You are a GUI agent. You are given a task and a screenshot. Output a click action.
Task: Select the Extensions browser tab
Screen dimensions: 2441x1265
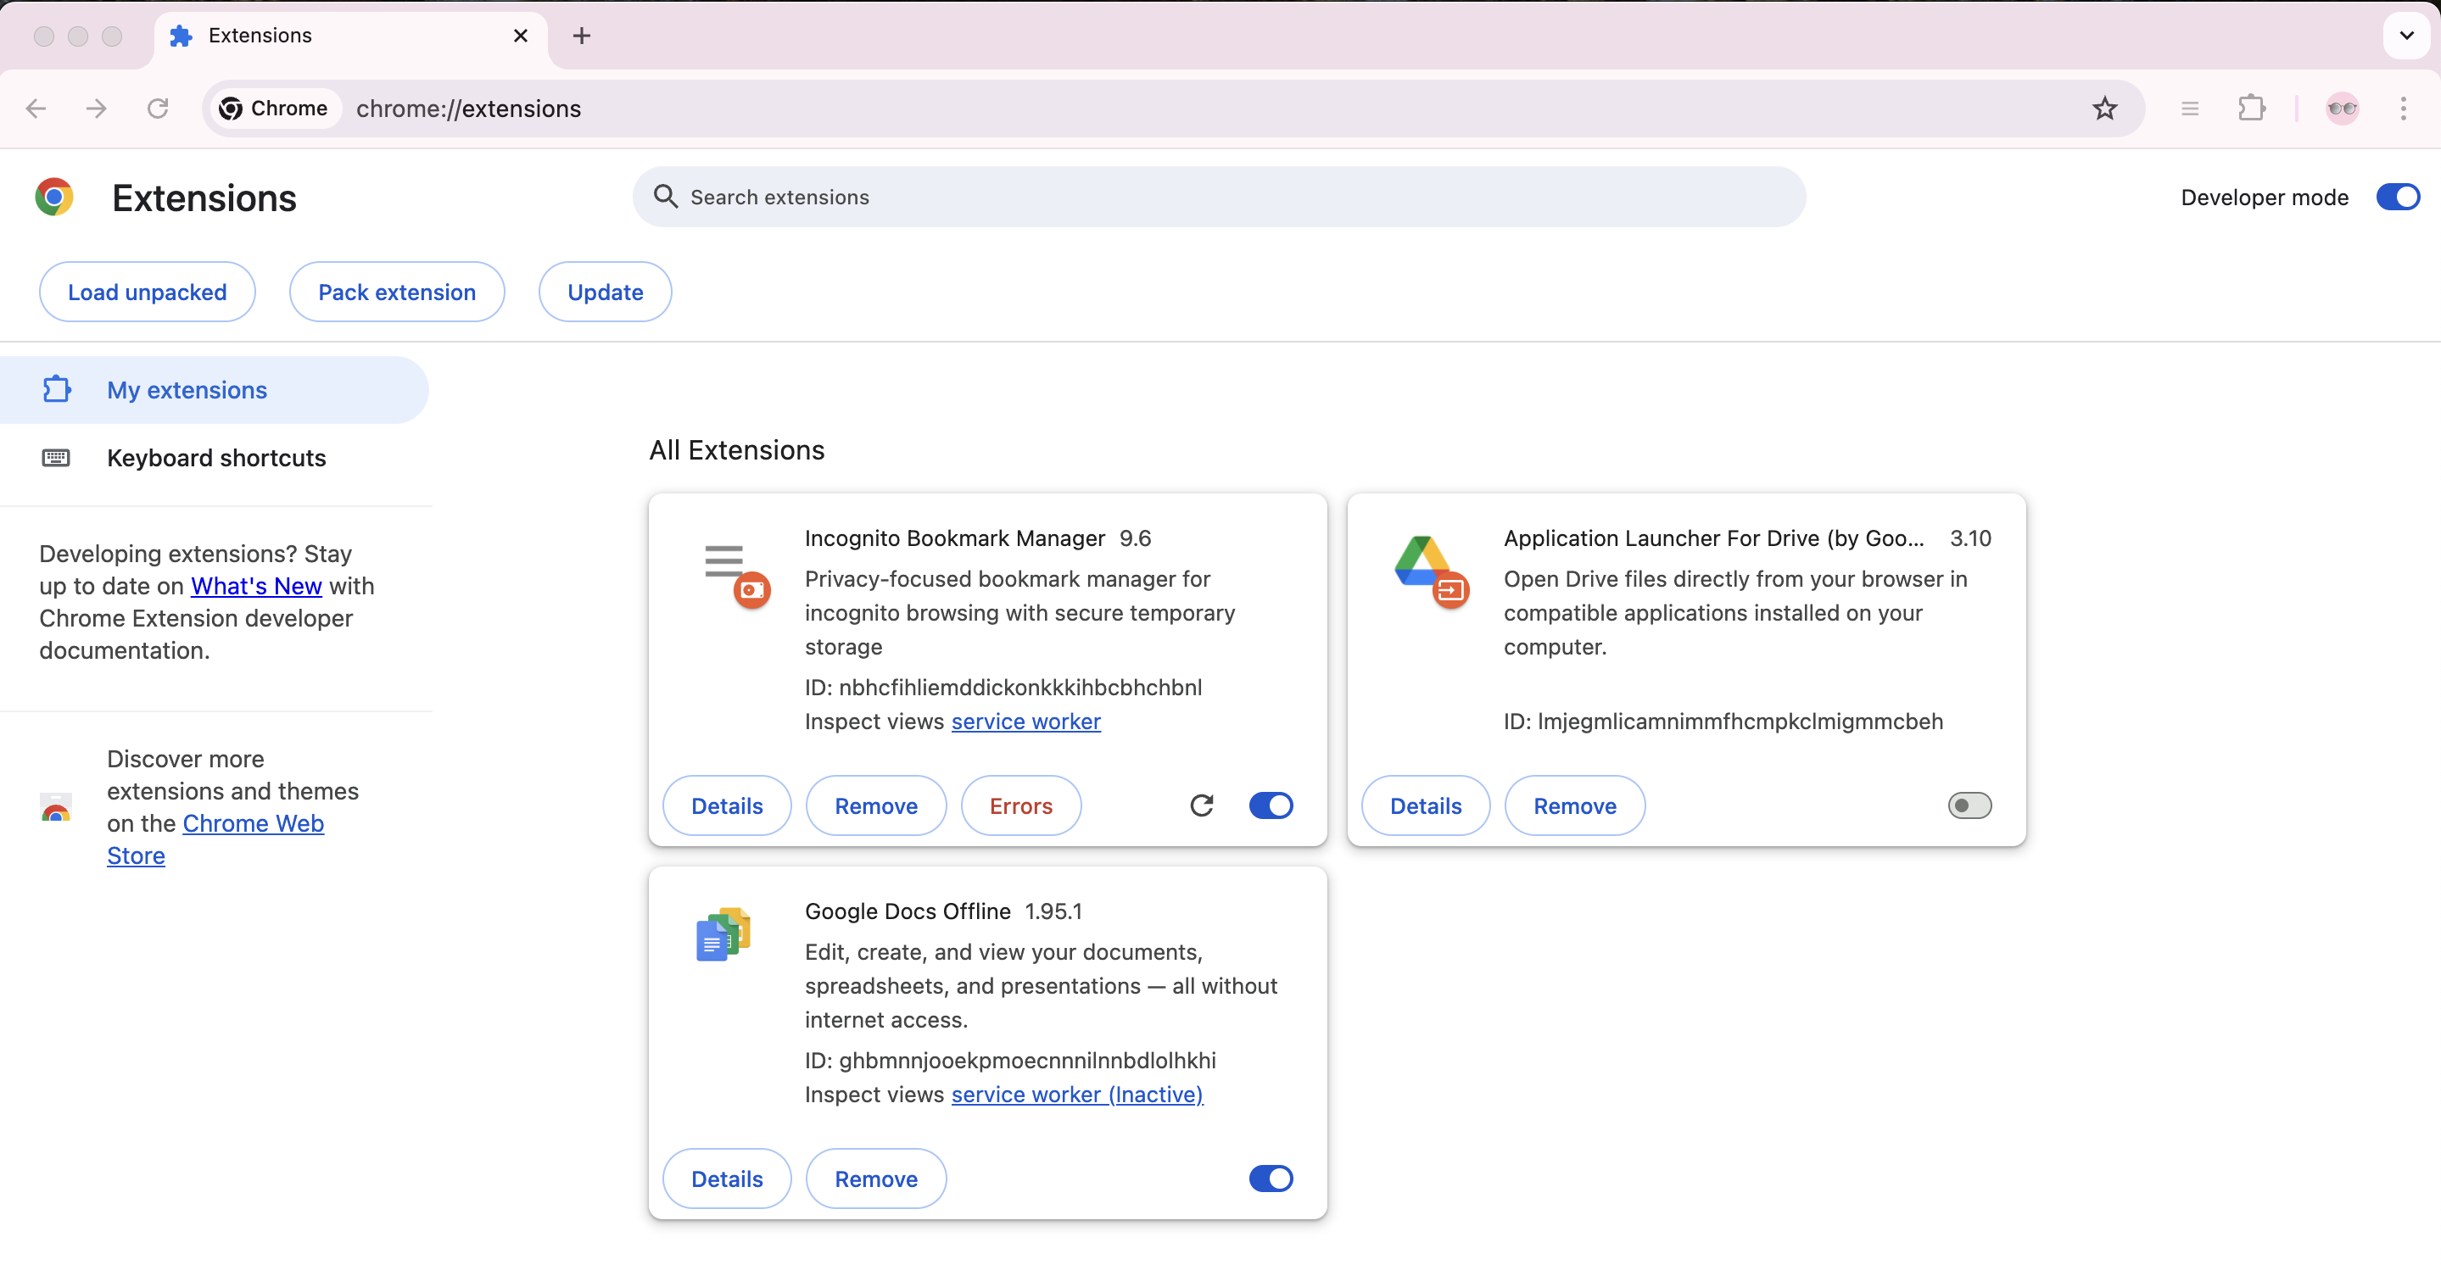tap(260, 35)
